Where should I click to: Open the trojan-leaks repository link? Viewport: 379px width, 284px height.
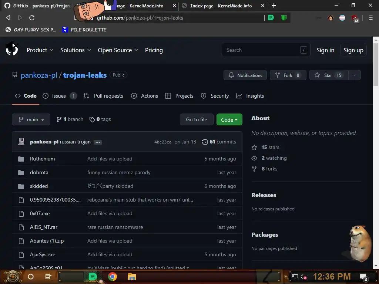[85, 75]
